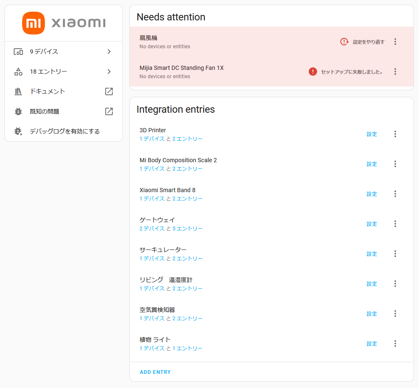
Task: Open the 1 デバイス link under 3D Printer
Action: click(x=152, y=138)
